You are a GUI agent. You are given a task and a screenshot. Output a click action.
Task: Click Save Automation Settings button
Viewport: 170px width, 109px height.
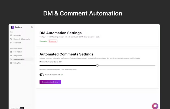click(50, 82)
